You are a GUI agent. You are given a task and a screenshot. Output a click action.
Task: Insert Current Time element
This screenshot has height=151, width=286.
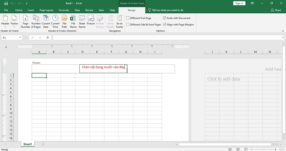tap(55, 21)
